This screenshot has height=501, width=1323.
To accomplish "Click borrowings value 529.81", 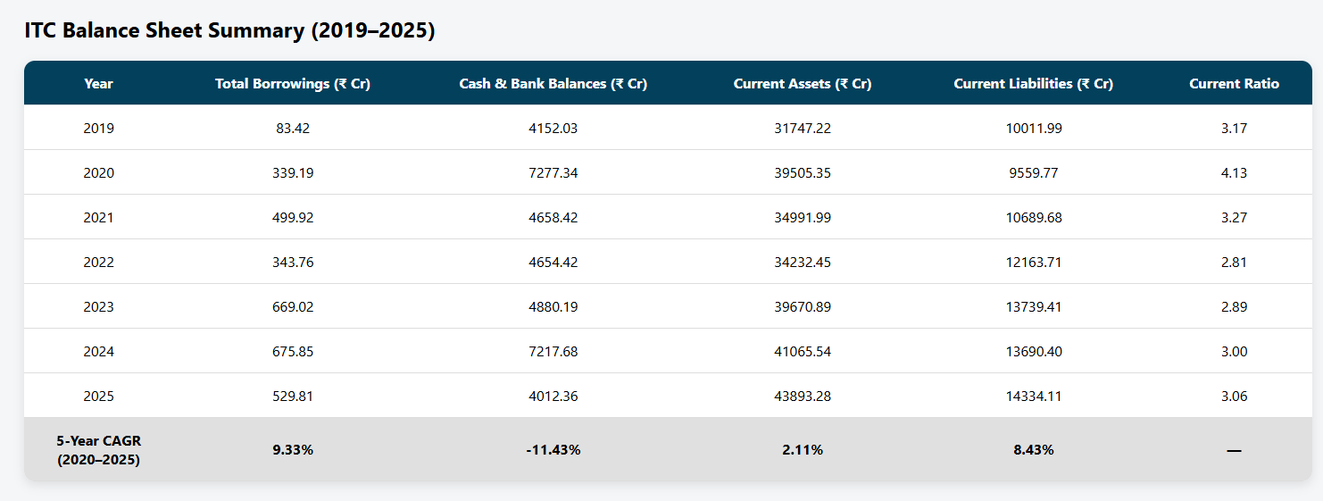I will tap(293, 396).
